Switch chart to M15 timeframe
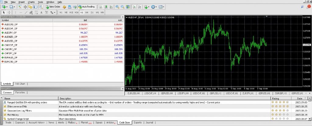 pyautogui.click(x=71, y=13)
